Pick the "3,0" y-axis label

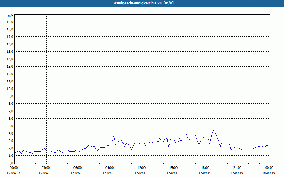tap(11, 141)
